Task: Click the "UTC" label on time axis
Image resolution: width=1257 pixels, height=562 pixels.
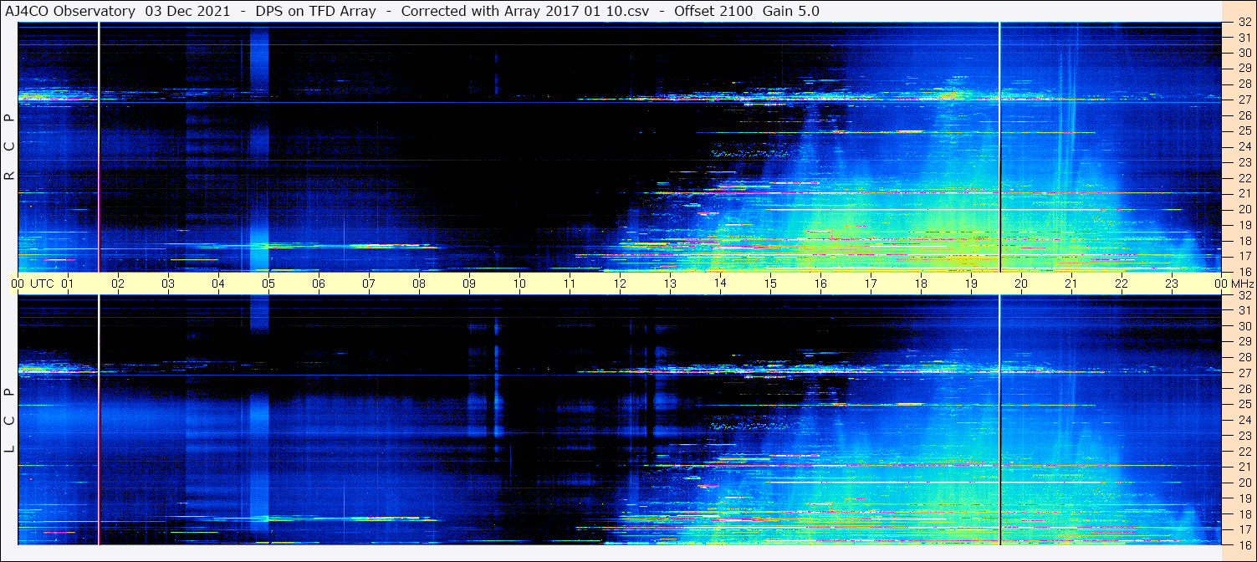Action: coord(42,284)
